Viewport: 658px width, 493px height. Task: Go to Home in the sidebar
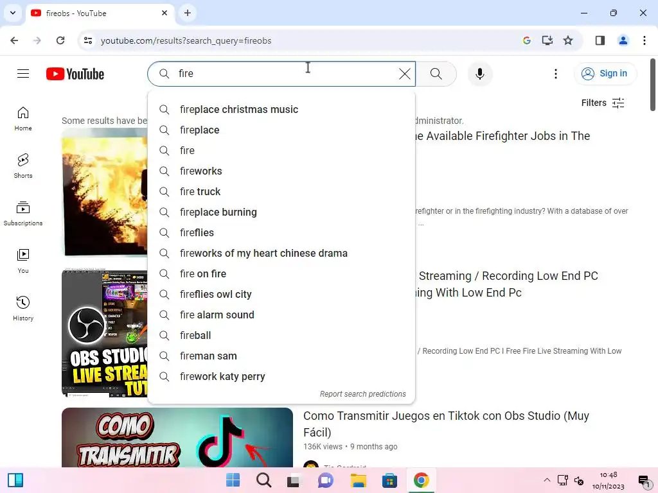pos(23,119)
